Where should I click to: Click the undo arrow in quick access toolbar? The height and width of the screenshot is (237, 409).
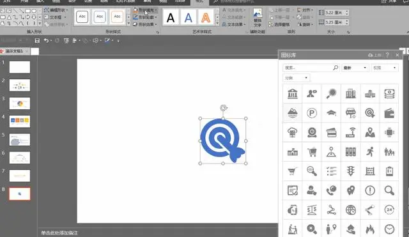46,40
